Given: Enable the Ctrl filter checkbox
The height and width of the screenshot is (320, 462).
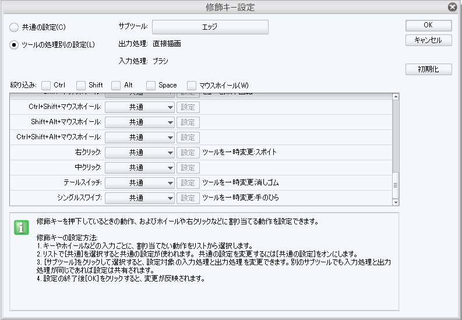Looking at the screenshot, I should pos(47,85).
